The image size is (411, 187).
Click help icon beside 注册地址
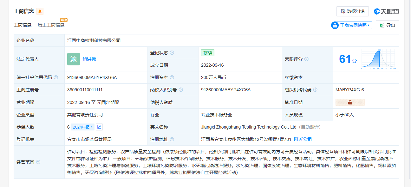[x=172, y=139]
